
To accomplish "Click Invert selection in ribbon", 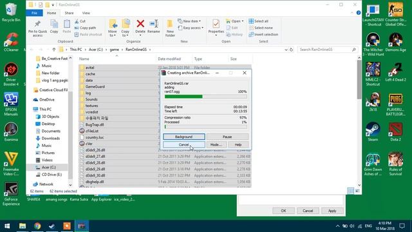I will pyautogui.click(x=263, y=34).
